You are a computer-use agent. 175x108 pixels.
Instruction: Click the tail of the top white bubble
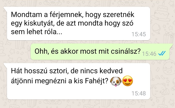tap(5, 8)
